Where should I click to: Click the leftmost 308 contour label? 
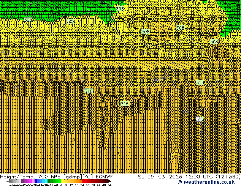click(x=28, y=20)
